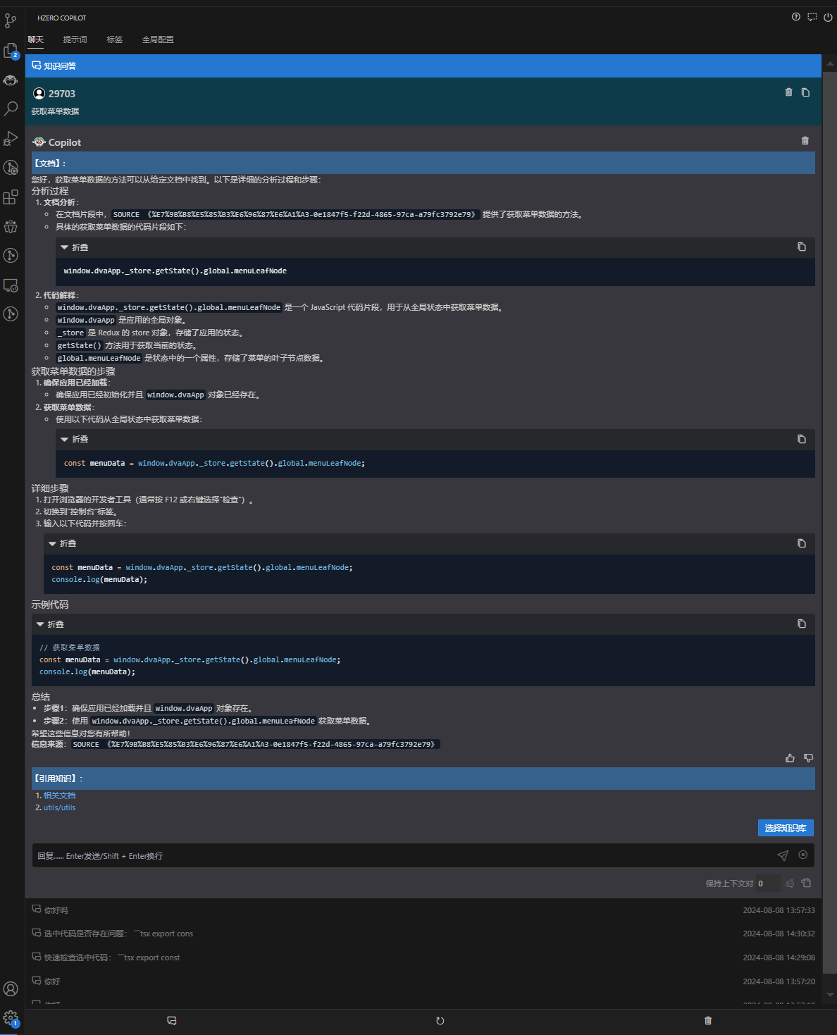Open history chat 你好 from 13:57:20
The height and width of the screenshot is (1035, 837).
423,981
